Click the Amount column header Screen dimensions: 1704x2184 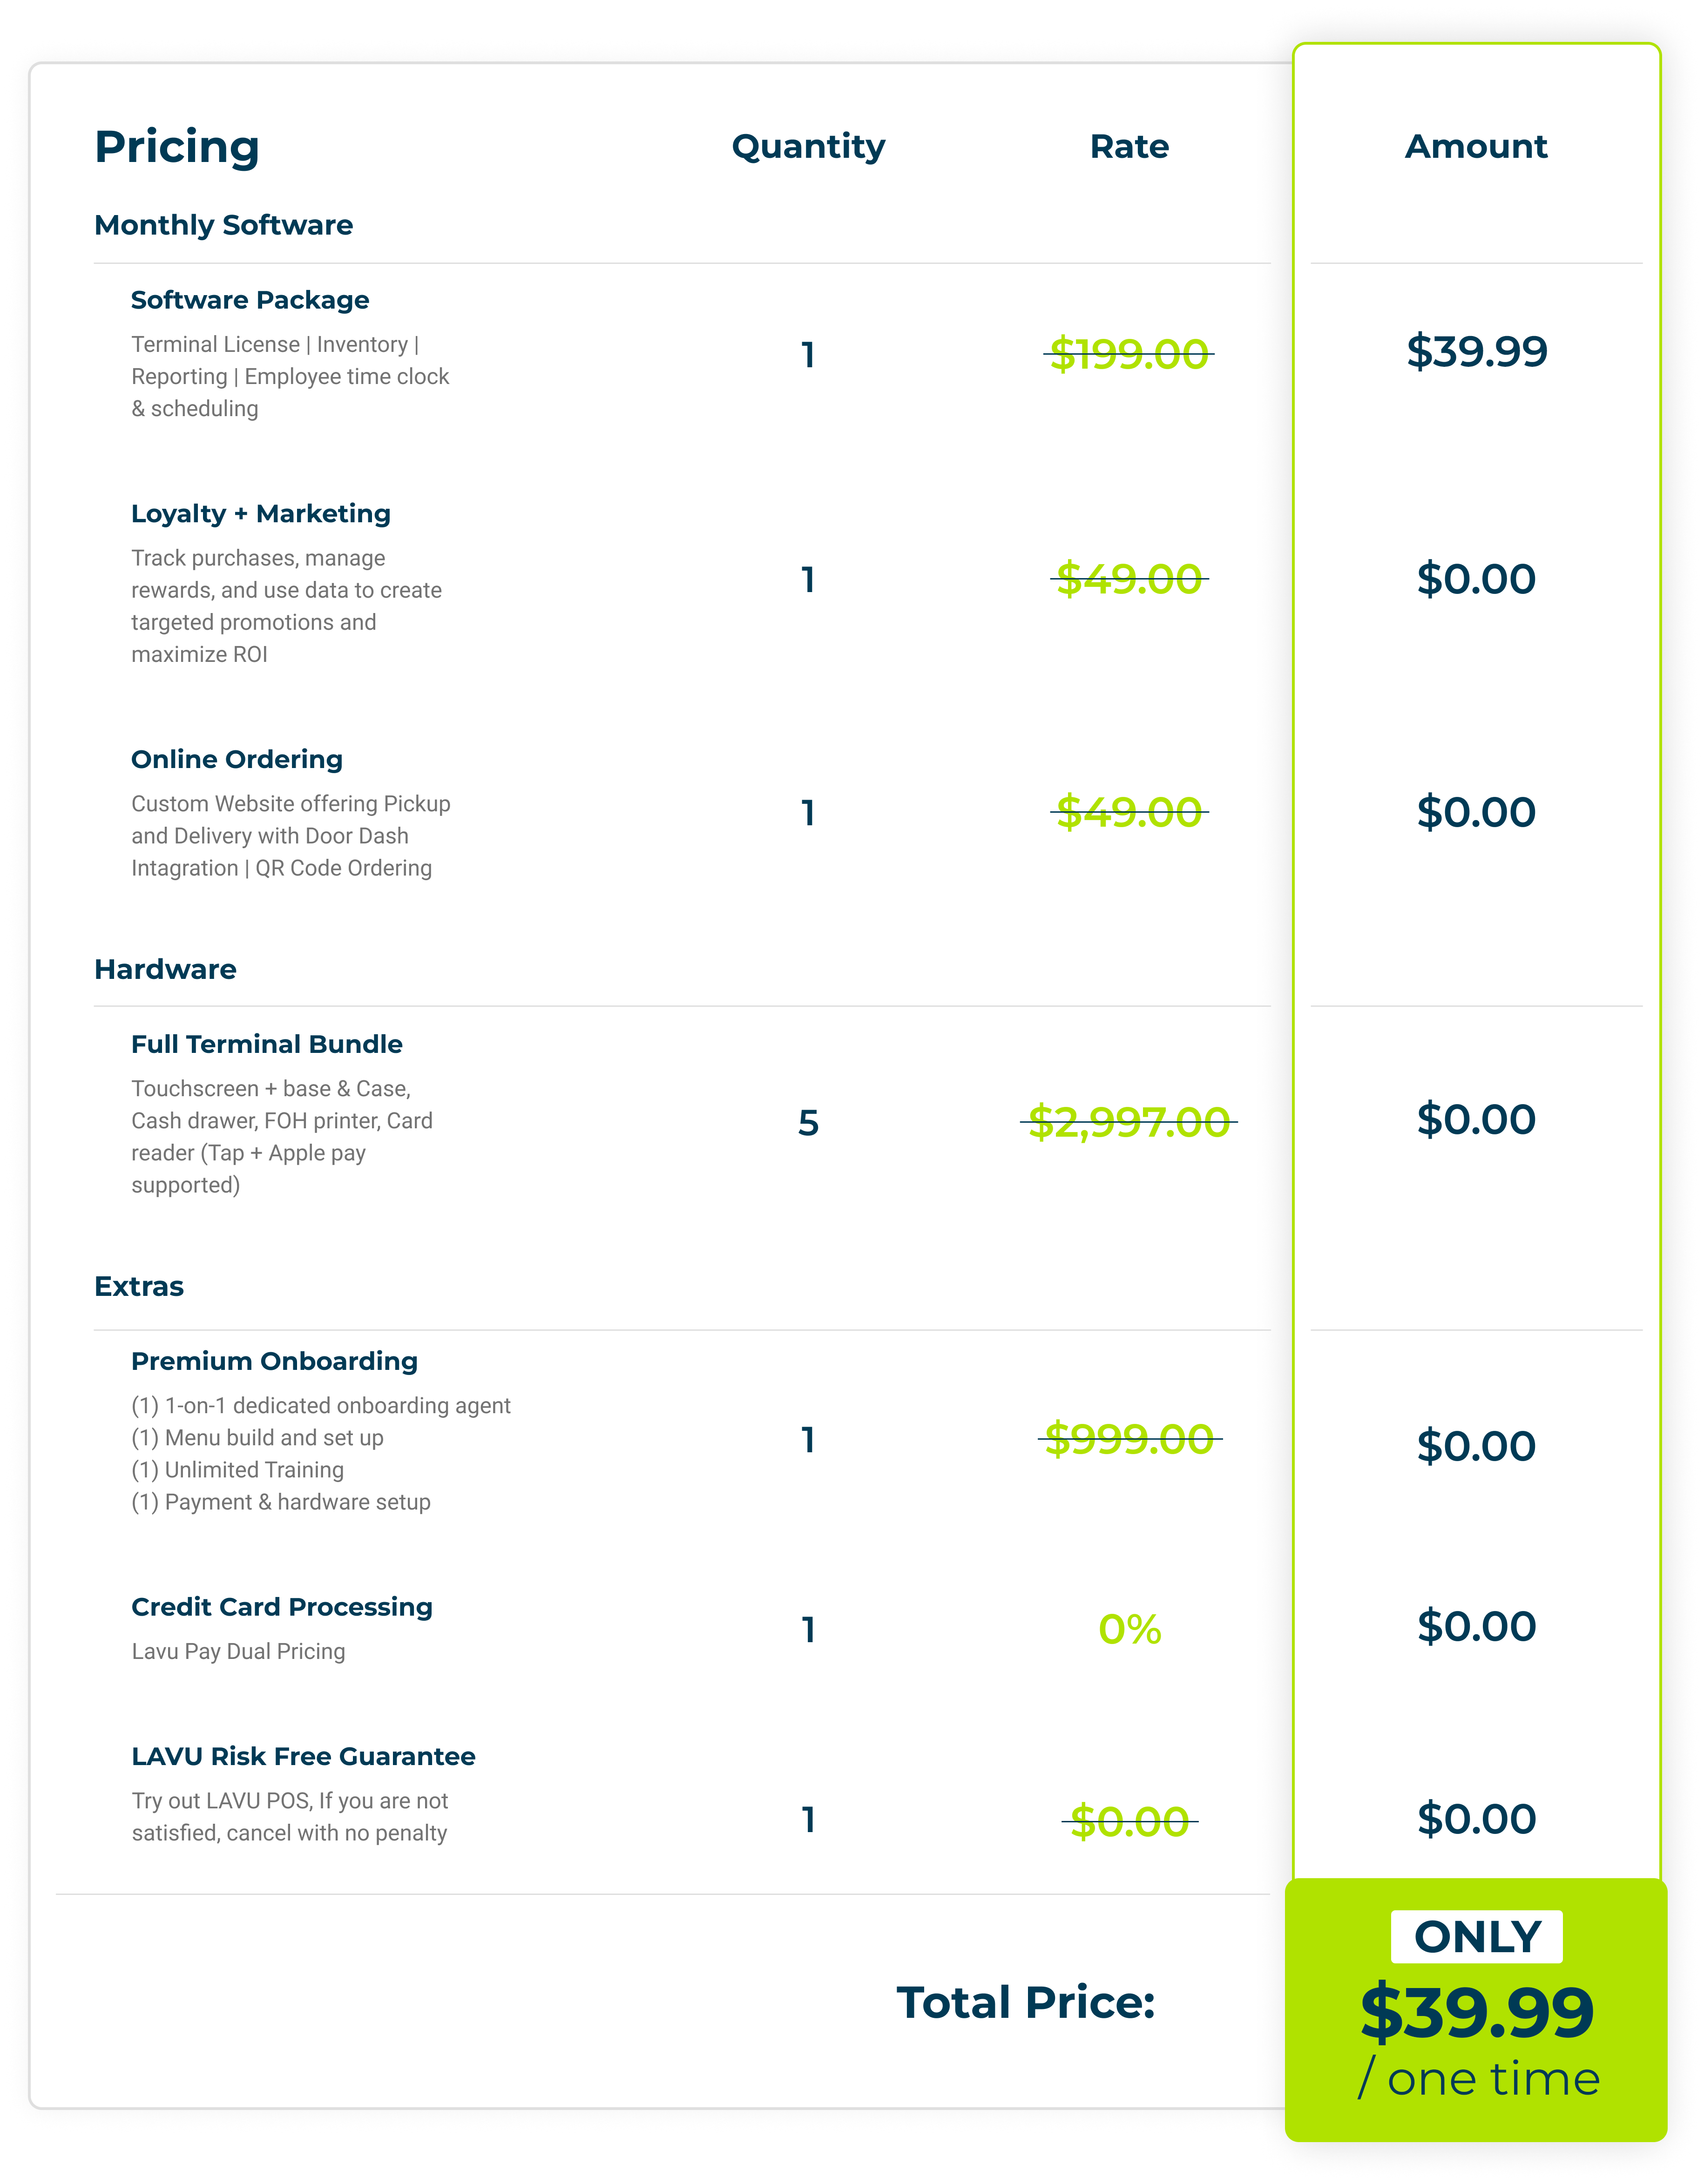[1476, 147]
